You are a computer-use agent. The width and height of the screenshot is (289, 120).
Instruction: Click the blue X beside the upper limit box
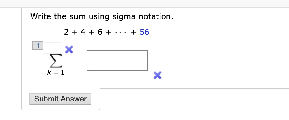(x=69, y=50)
